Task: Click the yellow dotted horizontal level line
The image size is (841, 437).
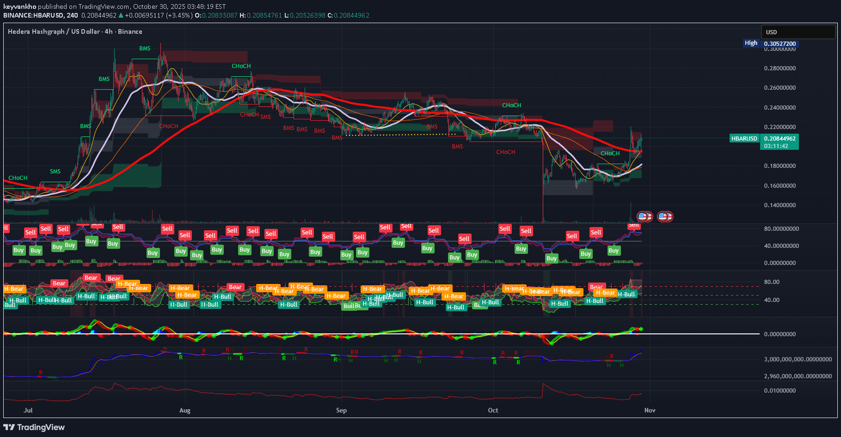Action: (x=402, y=135)
